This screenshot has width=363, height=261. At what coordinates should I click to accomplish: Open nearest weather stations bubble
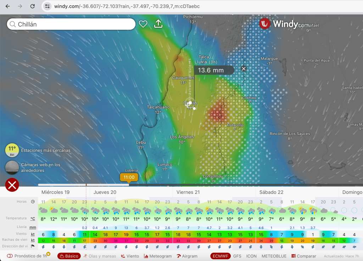click(x=12, y=150)
